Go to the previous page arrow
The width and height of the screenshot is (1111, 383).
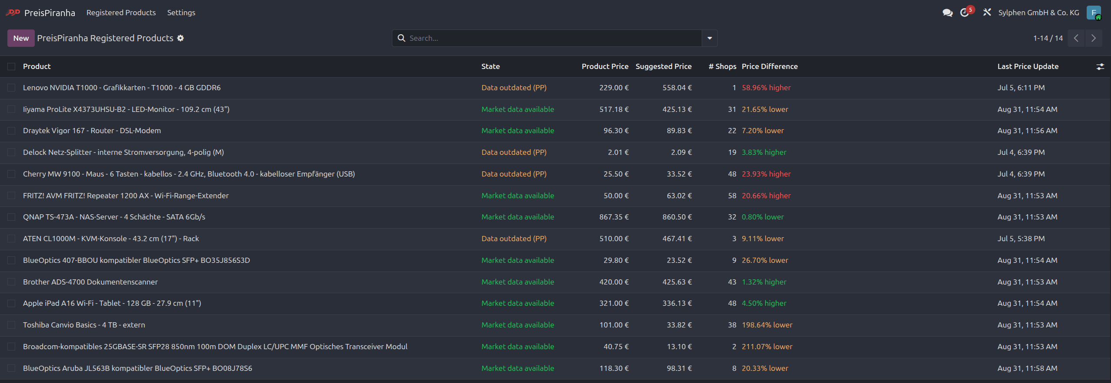coord(1076,38)
